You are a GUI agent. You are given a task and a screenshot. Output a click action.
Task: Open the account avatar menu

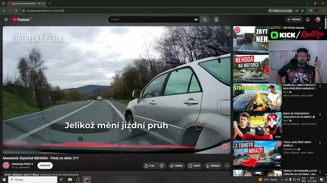318,20
